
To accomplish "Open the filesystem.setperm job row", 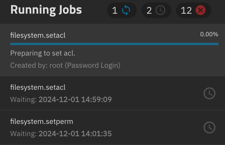I will [112, 127].
